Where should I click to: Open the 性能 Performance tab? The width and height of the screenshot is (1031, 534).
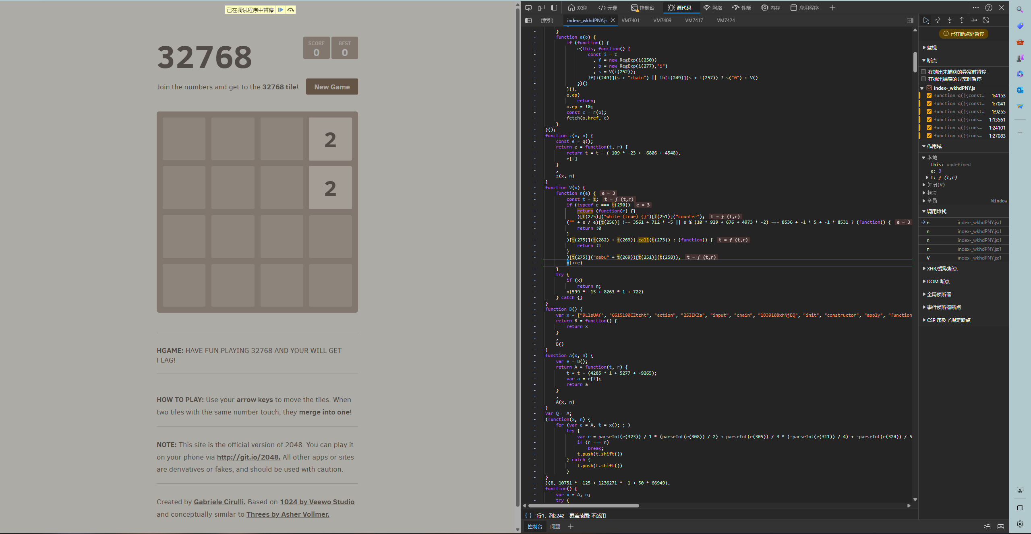741,8
